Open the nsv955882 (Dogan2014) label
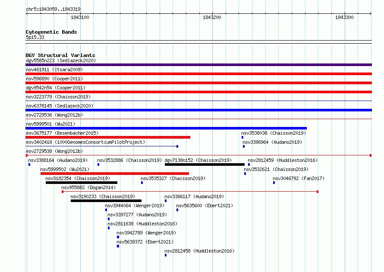Screen dimensions: 384x272 88,187
